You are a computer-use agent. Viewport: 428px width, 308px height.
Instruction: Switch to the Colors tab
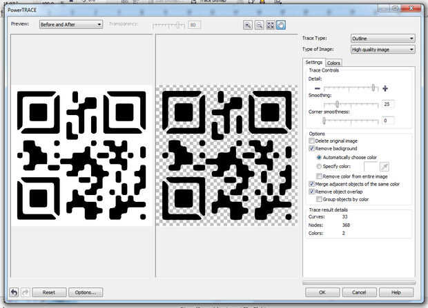pos(333,63)
